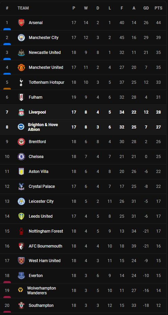
Task: Click the Newcastle United crest icon
Action: click(x=21, y=53)
